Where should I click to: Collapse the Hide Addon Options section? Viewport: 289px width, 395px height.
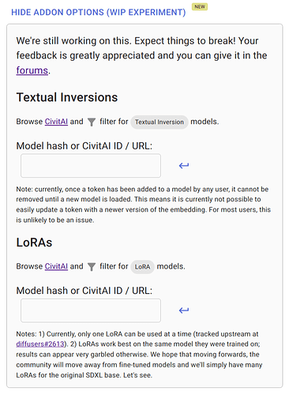click(98, 12)
